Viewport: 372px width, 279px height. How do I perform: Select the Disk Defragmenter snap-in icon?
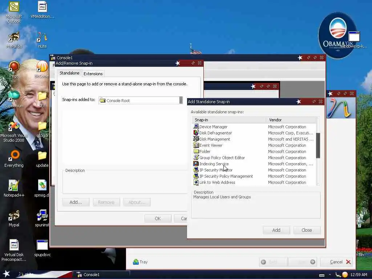(196, 133)
